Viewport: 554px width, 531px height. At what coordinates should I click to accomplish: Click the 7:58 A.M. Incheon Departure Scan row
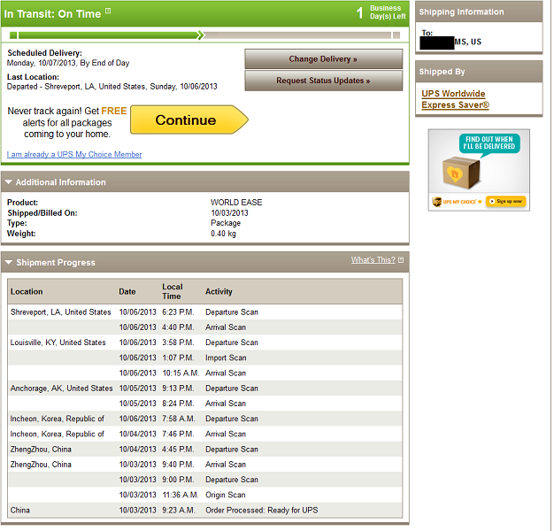click(x=205, y=419)
